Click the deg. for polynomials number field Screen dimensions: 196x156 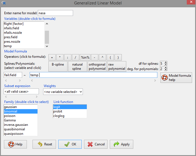(x=162, y=69)
